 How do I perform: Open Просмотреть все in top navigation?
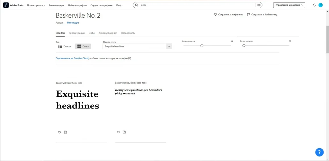(36, 5)
